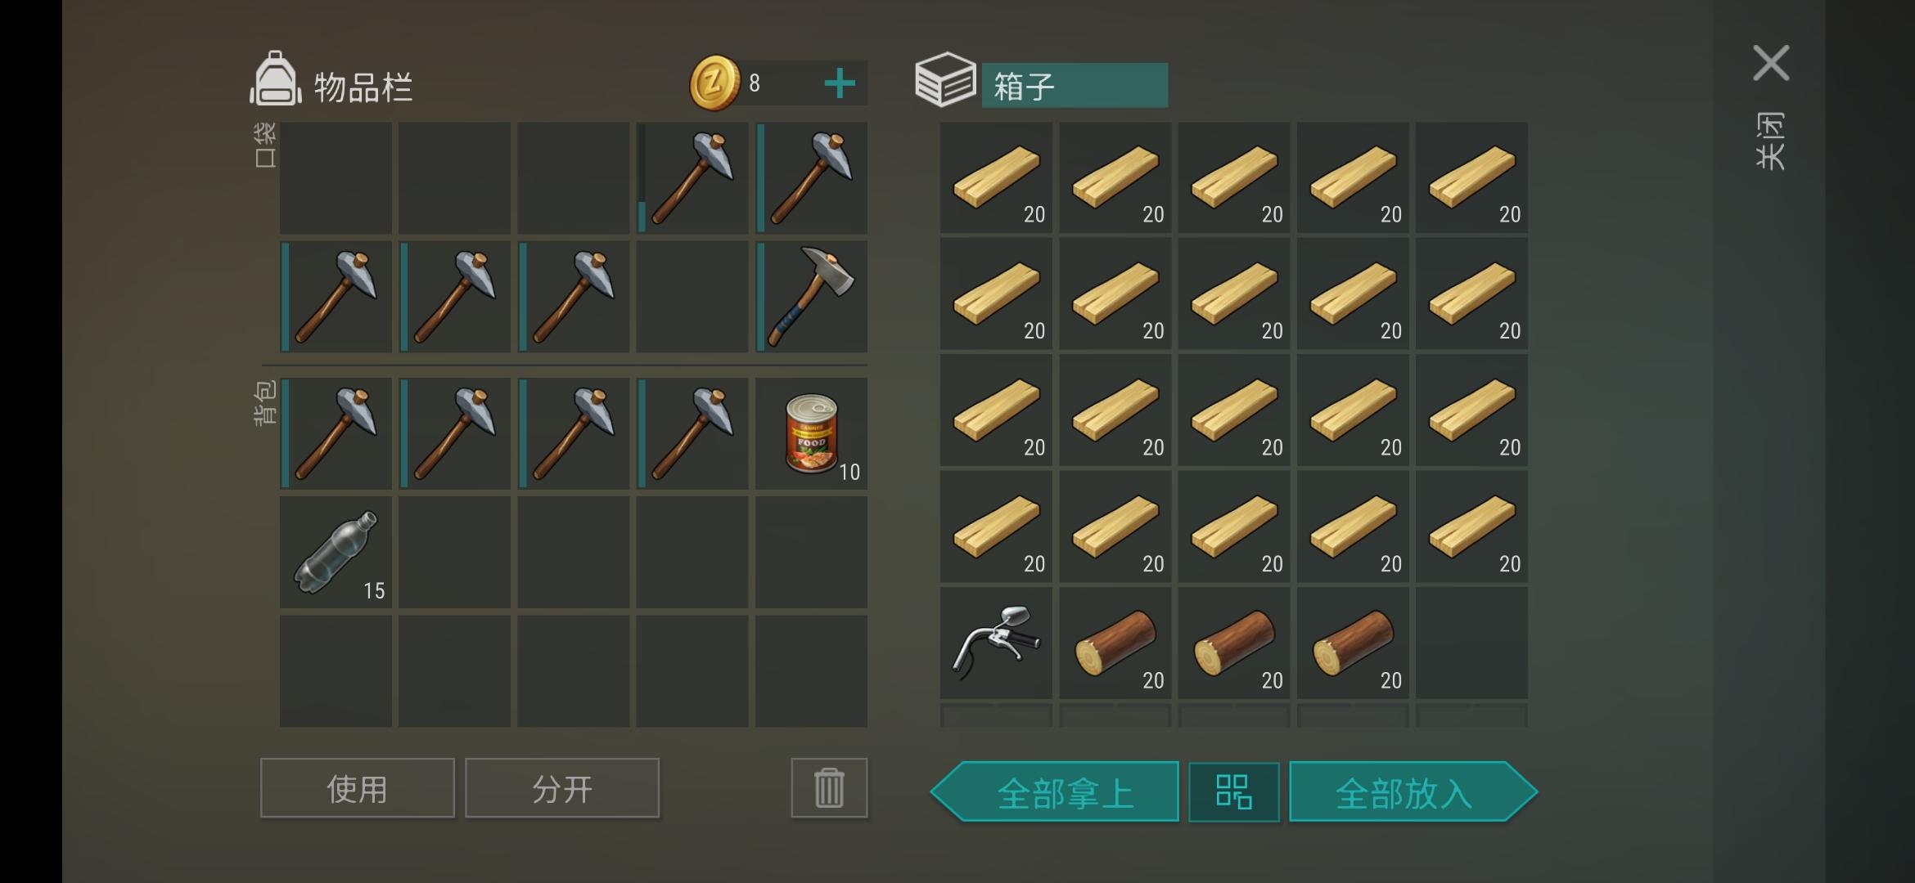Take all items with 全部拿上

[1055, 791]
